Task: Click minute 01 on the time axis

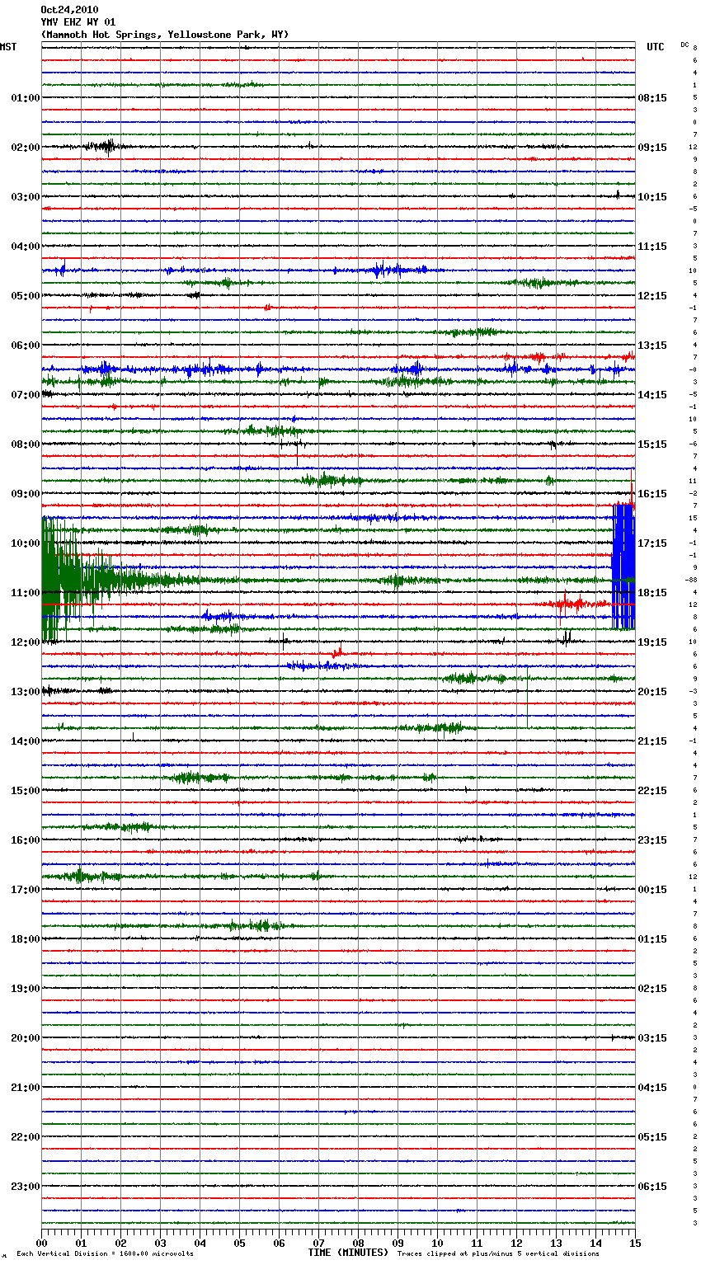Action: (81, 1243)
